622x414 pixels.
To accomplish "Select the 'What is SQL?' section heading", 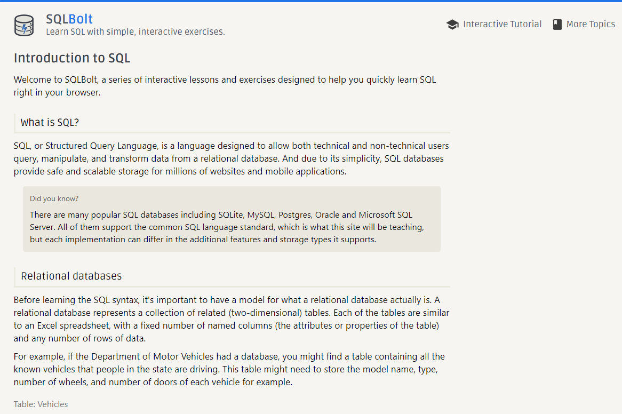I will pos(50,123).
